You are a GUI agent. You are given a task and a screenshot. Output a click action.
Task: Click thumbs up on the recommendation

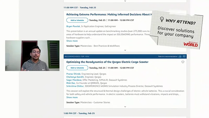click(180, 56)
